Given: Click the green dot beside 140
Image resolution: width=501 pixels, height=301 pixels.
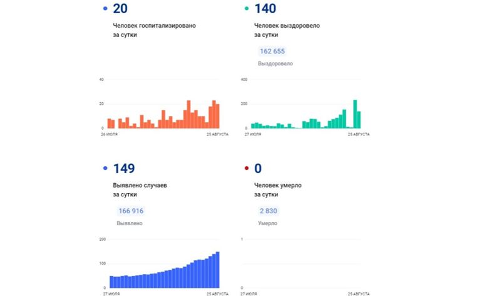Looking at the screenshot, I should point(247,9).
